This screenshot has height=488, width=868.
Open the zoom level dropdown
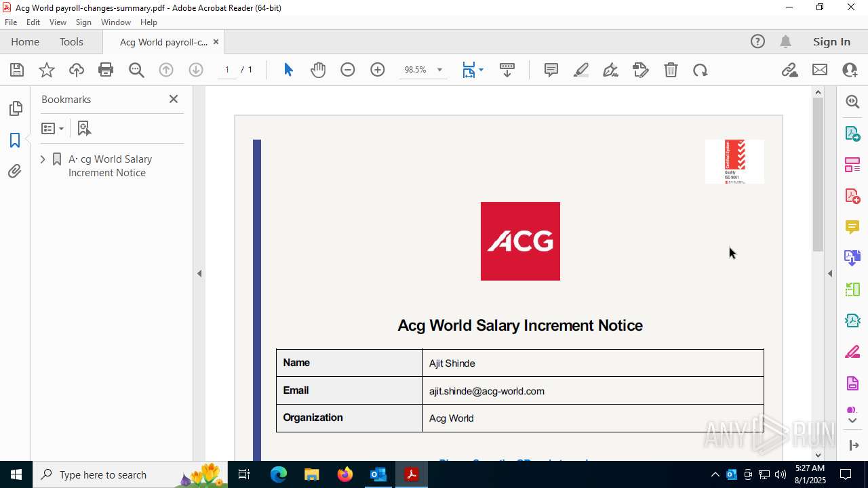click(439, 70)
